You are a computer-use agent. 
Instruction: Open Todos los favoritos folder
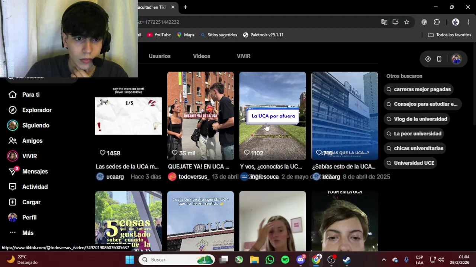point(449,35)
